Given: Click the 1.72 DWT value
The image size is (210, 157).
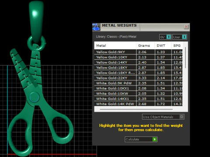Looking at the screenshot, I should [161, 104].
